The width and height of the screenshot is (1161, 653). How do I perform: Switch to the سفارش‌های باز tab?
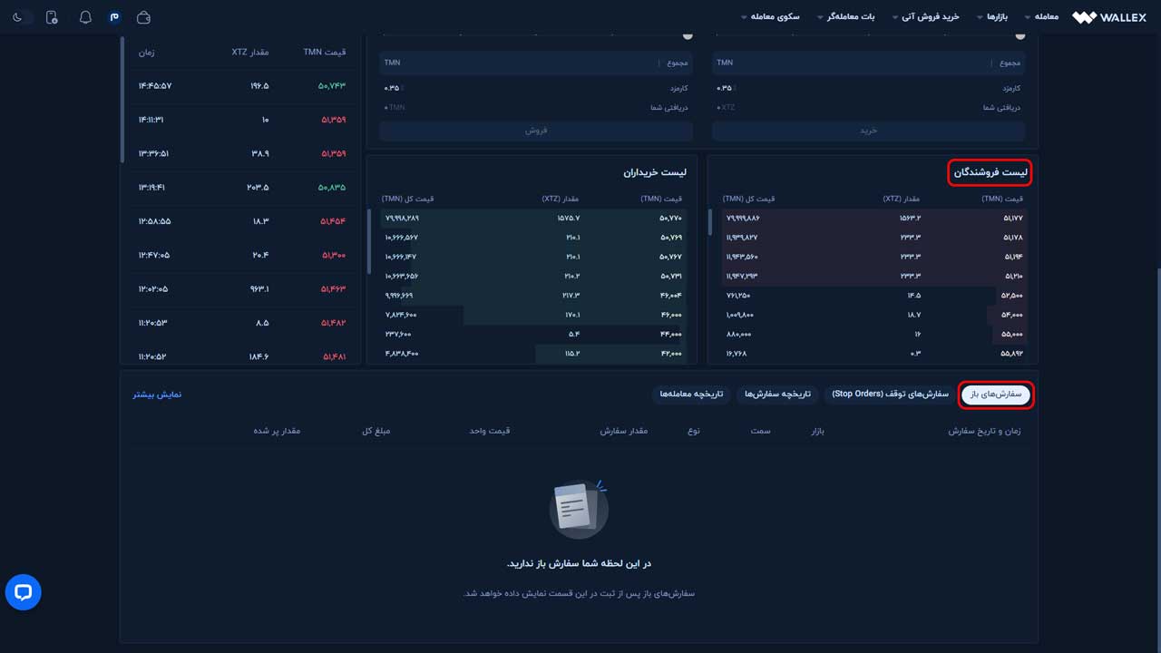996,395
